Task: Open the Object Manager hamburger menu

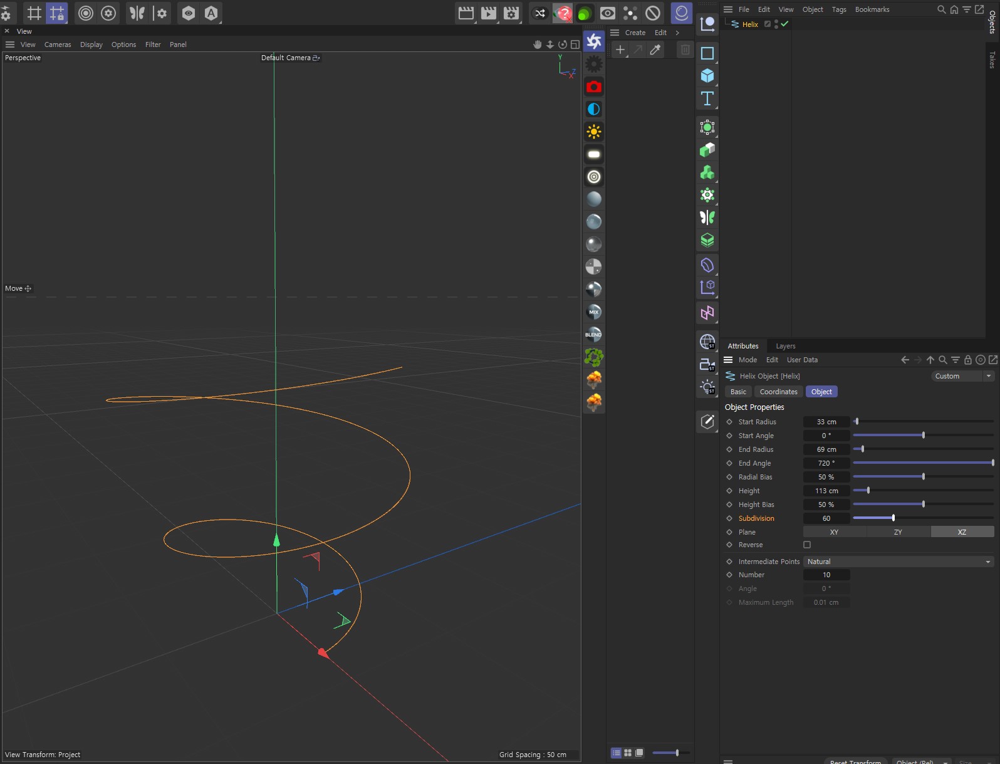Action: tap(728, 9)
